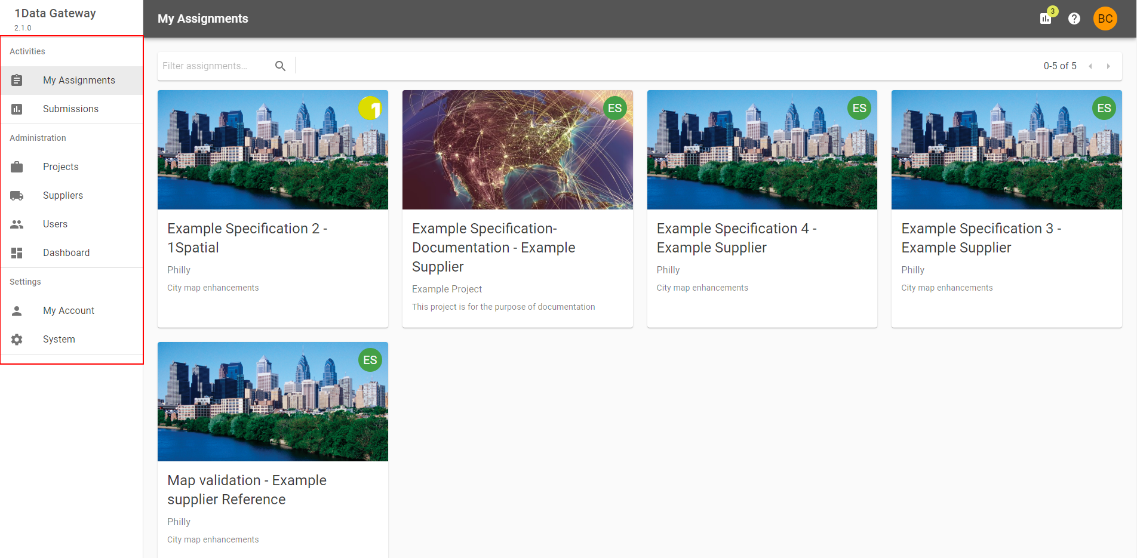The image size is (1137, 558).
Task: Open Example Specification-Documentation title
Action: 493,247
